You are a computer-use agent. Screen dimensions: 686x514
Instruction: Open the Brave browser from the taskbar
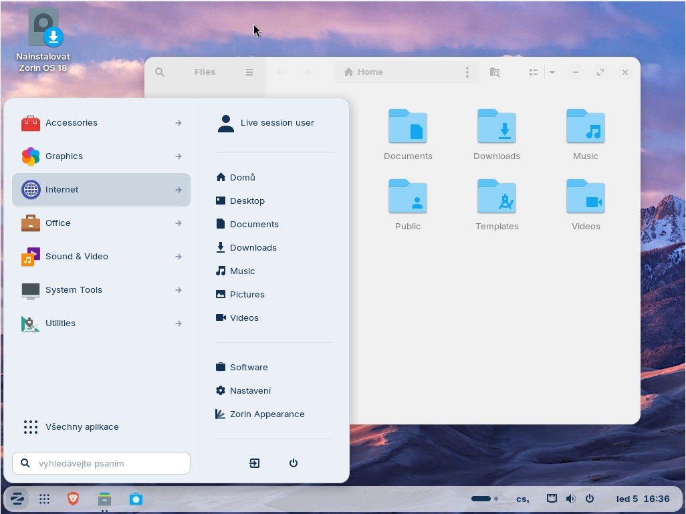tap(73, 499)
